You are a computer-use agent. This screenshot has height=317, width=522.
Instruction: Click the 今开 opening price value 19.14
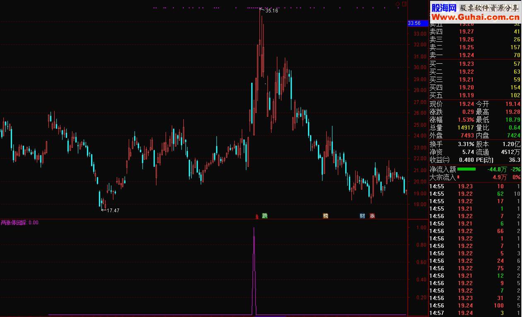click(513, 104)
